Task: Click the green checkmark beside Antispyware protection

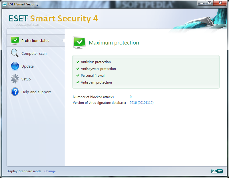Action: click(78, 68)
